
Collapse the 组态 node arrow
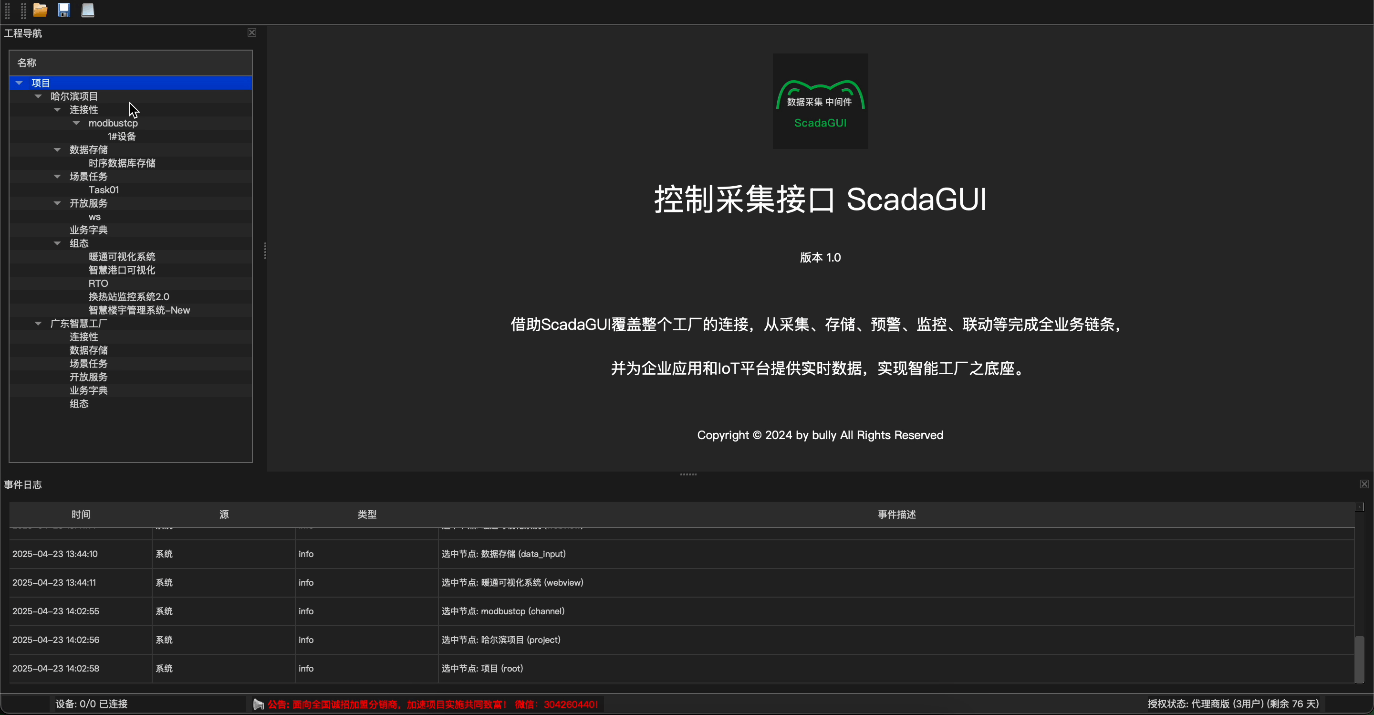click(57, 243)
